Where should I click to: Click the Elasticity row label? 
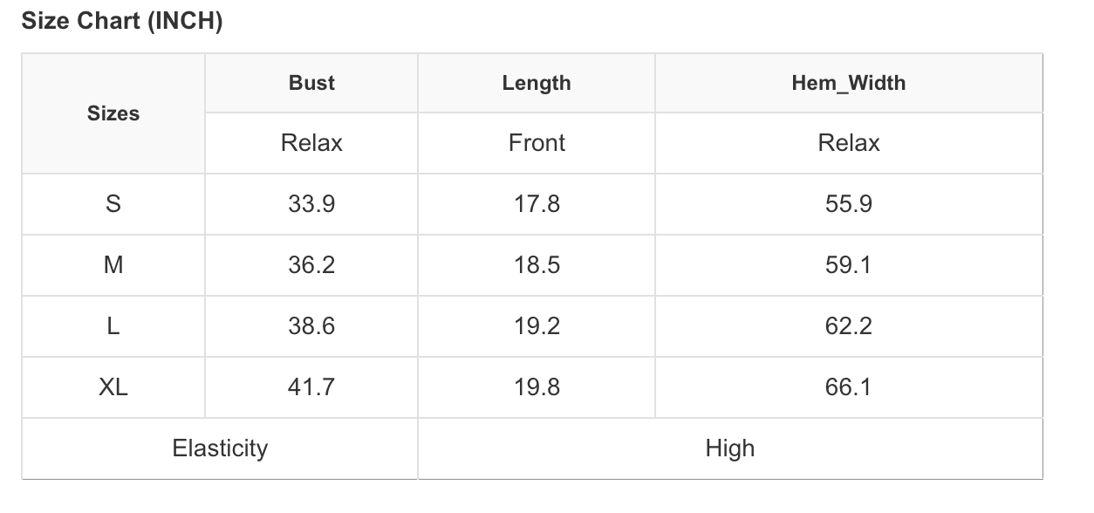[x=220, y=448]
